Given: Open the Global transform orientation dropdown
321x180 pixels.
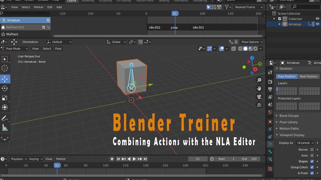Looking at the screenshot, I should pos(116,42).
